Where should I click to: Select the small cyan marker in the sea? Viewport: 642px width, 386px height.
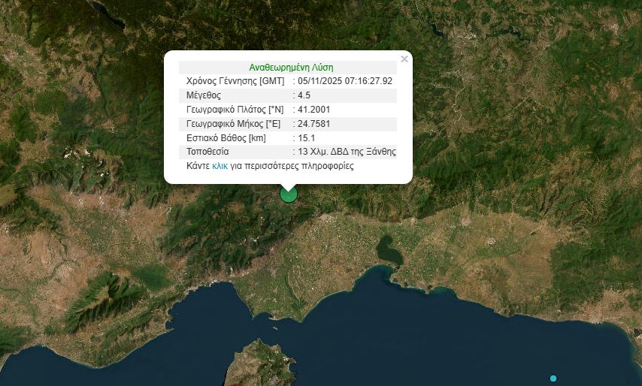click(553, 378)
